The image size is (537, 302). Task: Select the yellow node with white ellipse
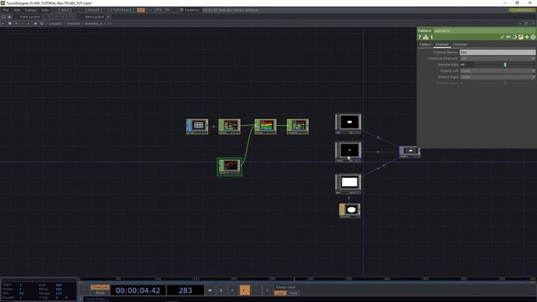349,211
